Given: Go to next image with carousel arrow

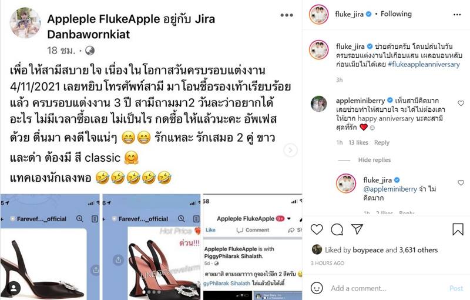Looking at the screenshot, I should click(x=290, y=150).
